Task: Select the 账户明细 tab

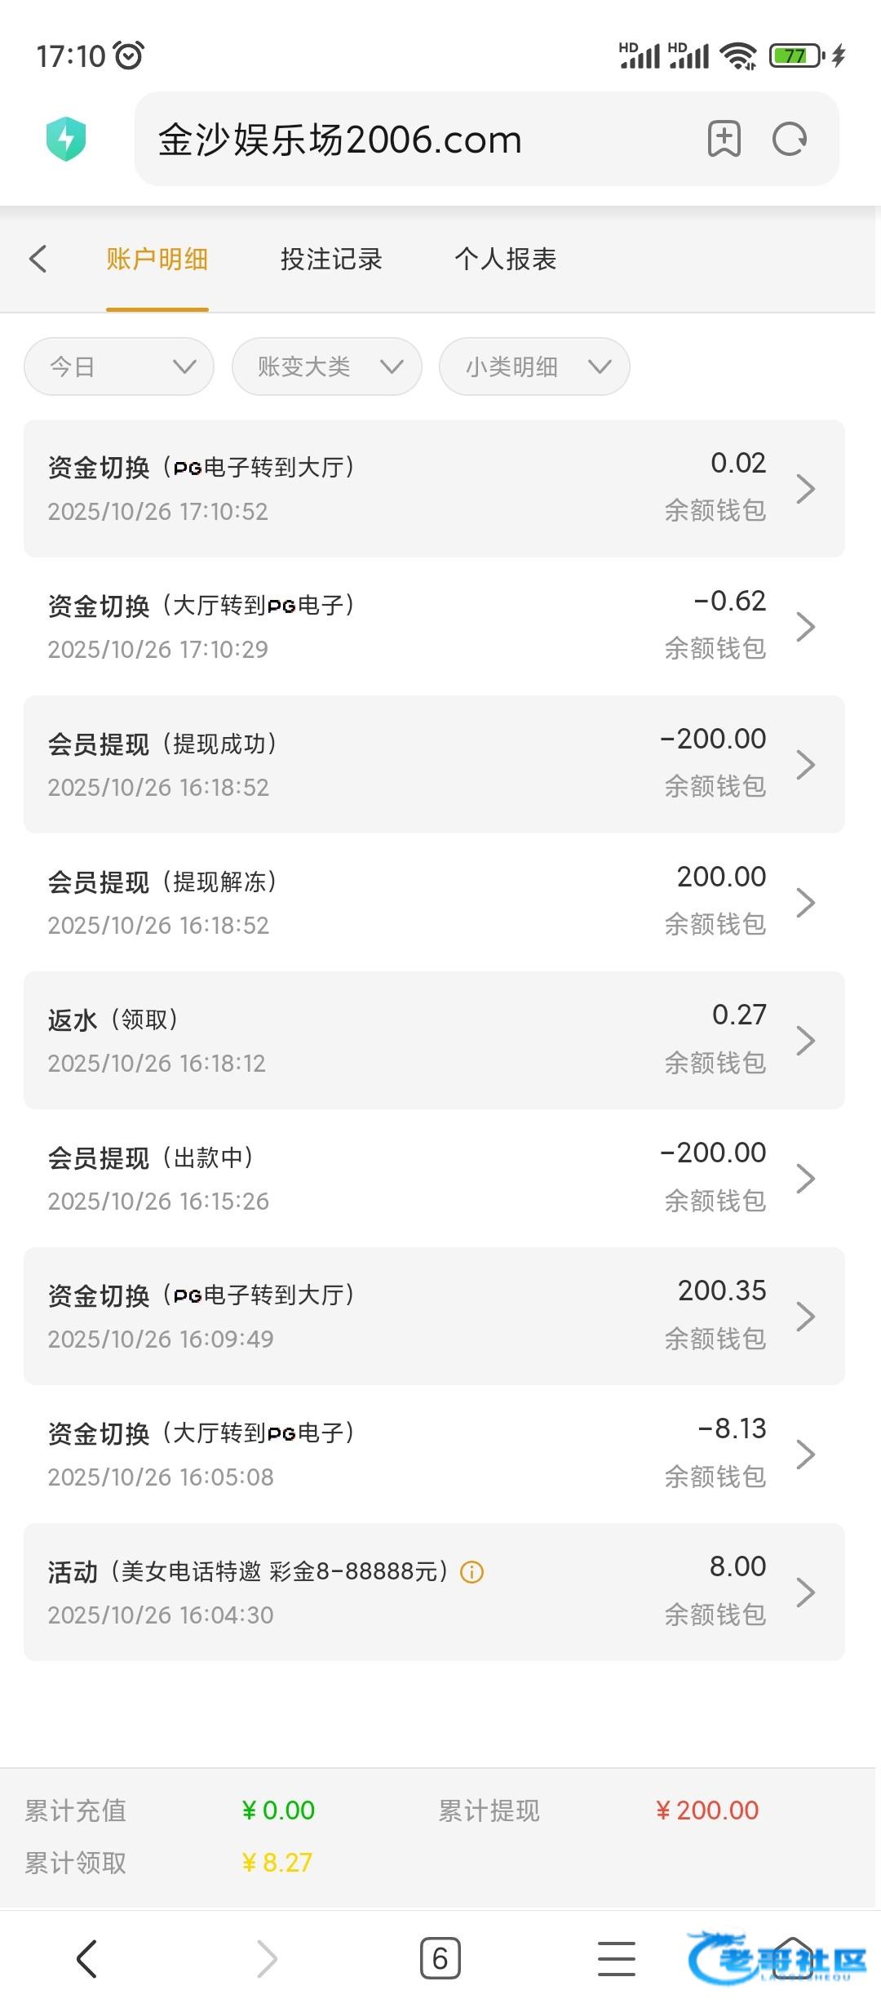Action: pos(157,259)
